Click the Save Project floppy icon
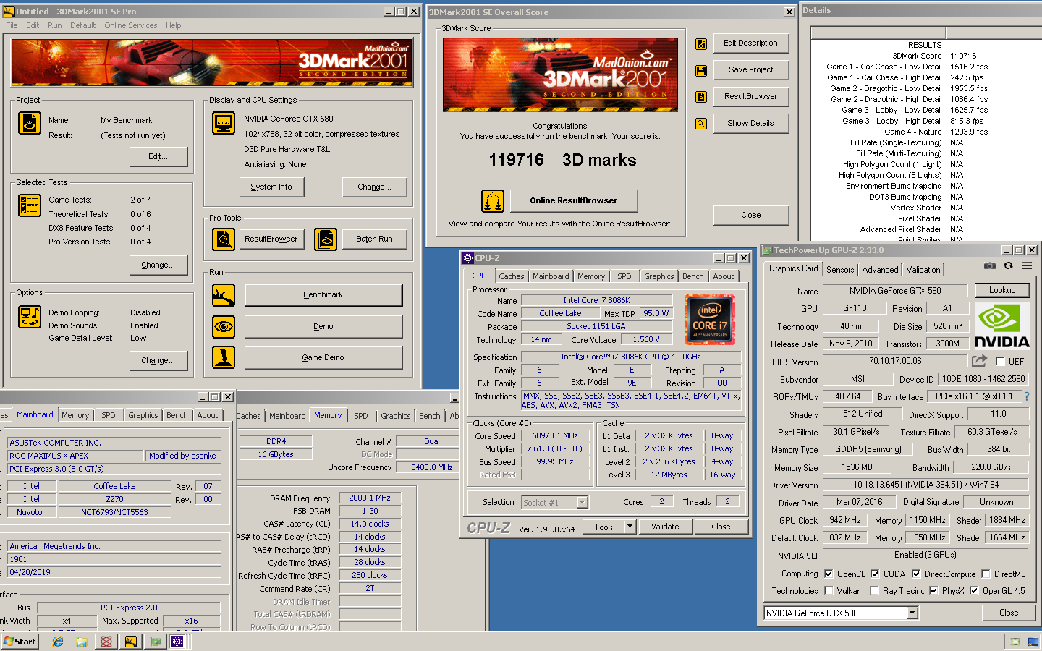This screenshot has width=1042, height=651. (x=701, y=70)
